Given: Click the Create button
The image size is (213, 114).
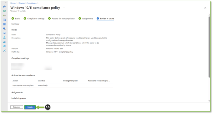Looking at the screenshot, I should pyautogui.click(x=30, y=107).
